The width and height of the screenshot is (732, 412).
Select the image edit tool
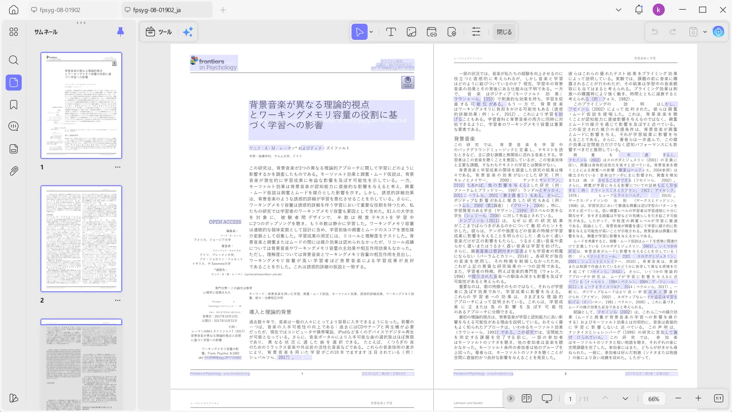point(411,32)
